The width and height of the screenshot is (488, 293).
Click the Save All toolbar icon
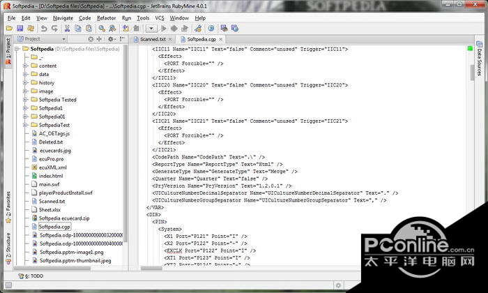(x=20, y=29)
